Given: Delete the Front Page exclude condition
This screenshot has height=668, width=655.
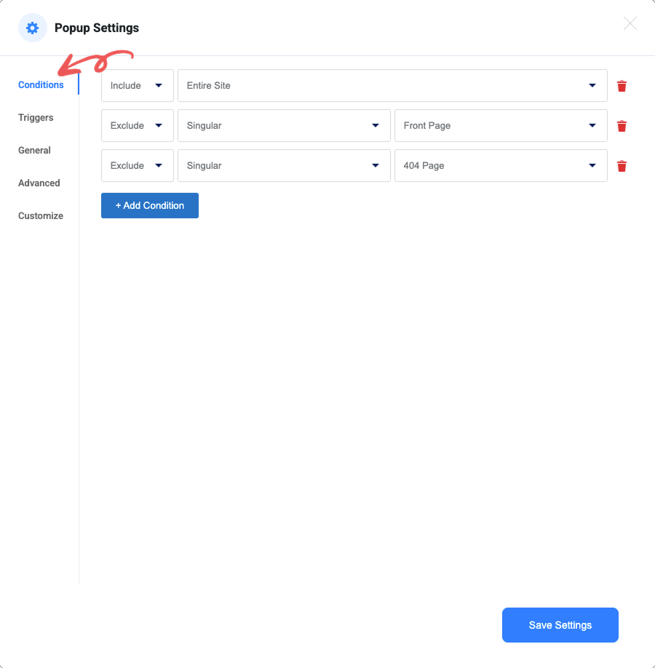Looking at the screenshot, I should [622, 126].
